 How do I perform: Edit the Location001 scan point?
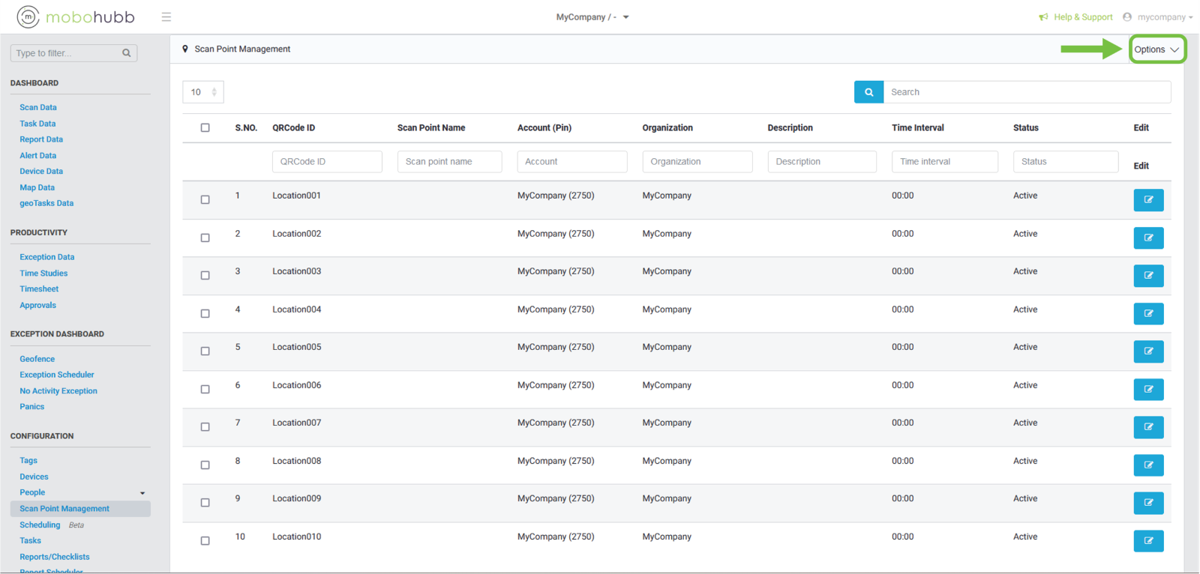point(1147,200)
